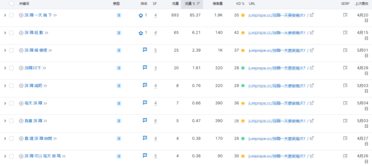Toggle the select-all checkbox in header

[11, 3]
